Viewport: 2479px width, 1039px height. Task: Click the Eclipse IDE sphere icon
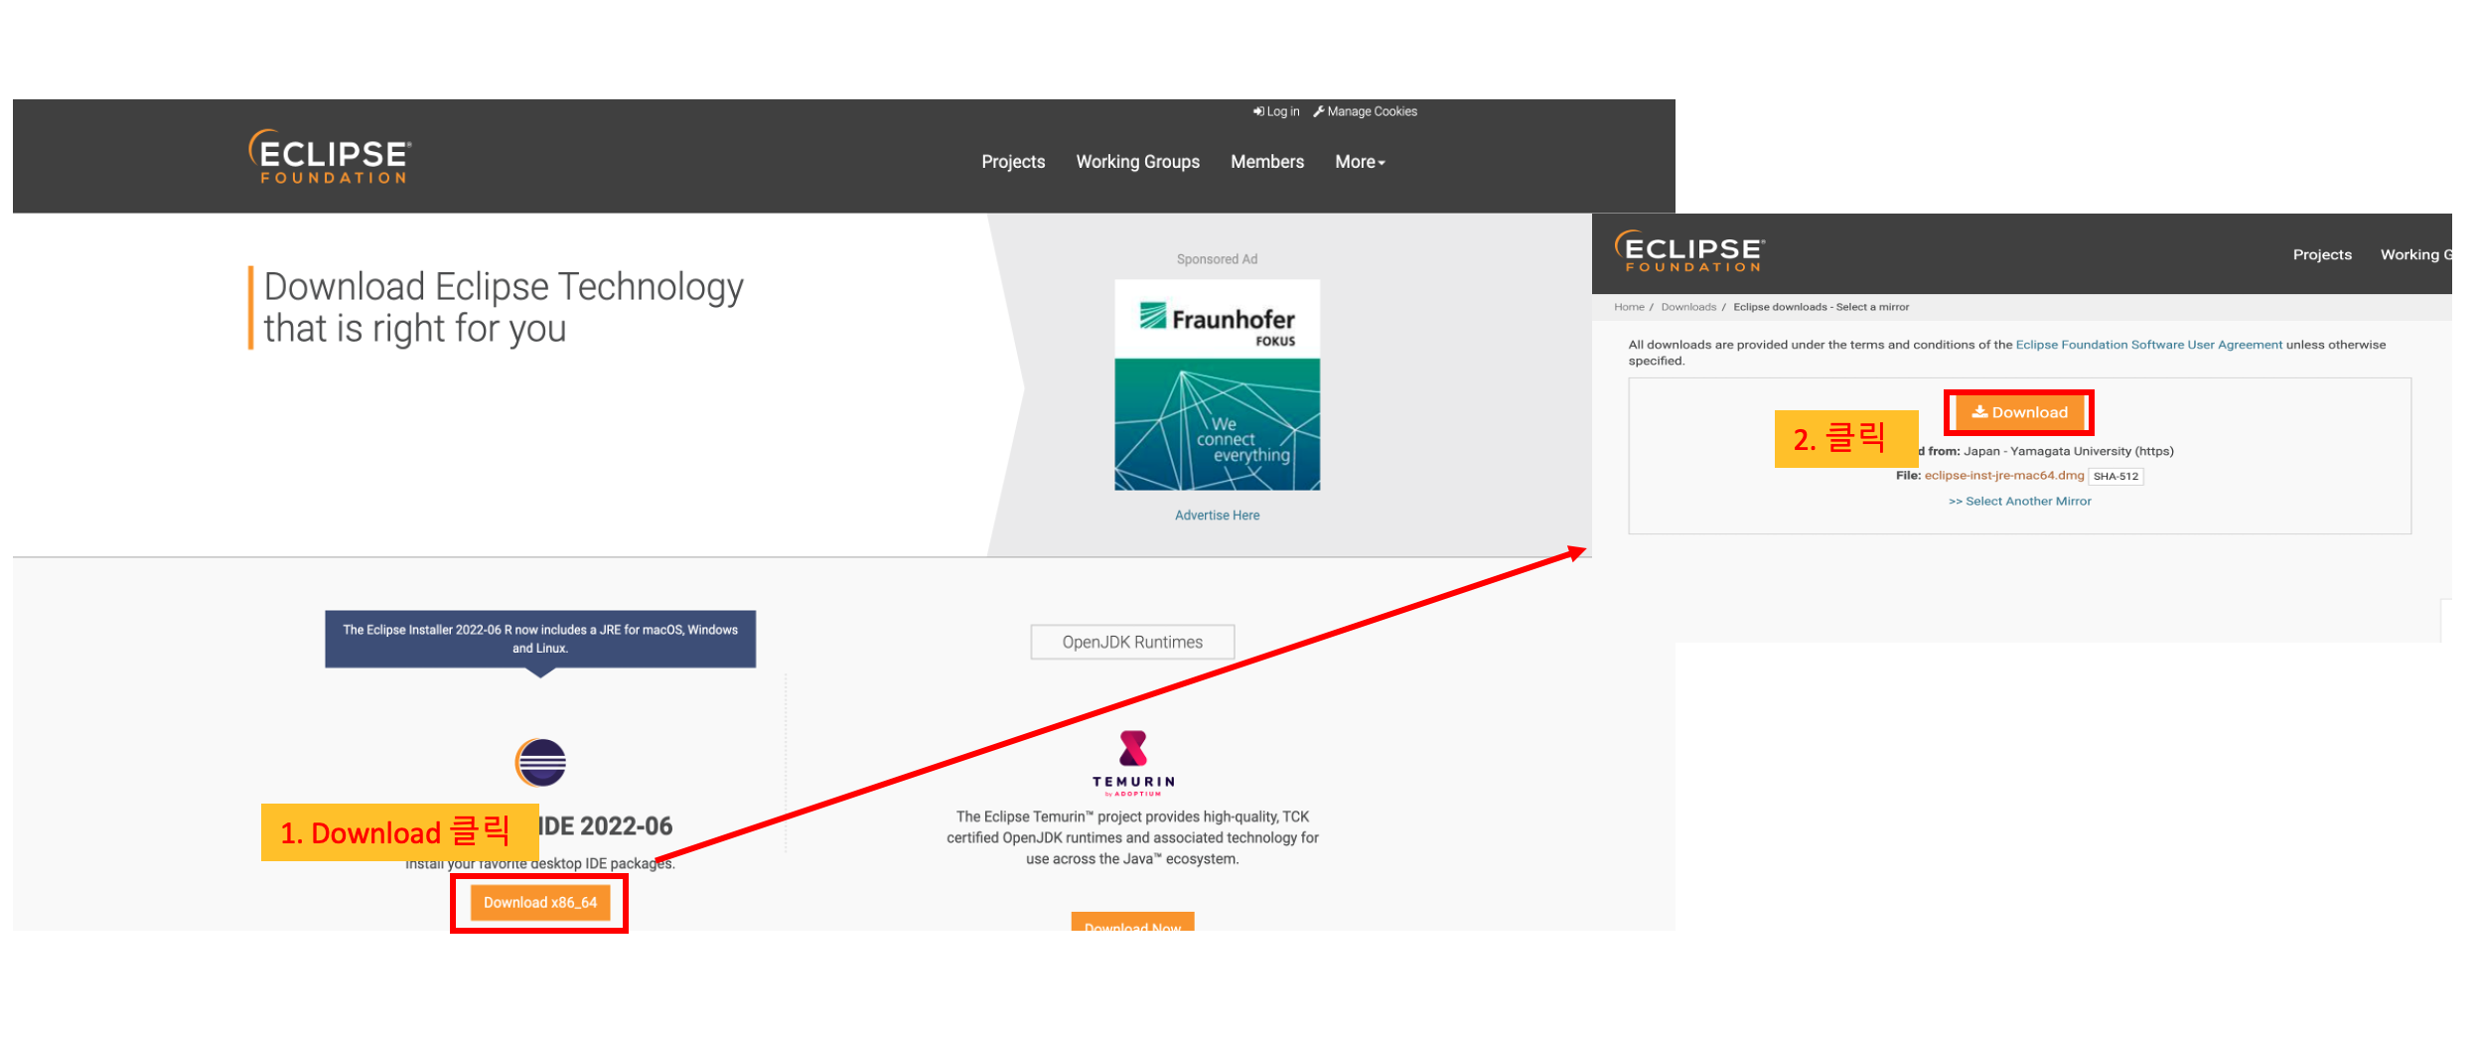coord(540,763)
